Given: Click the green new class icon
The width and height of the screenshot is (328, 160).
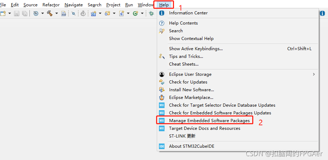Looking at the screenshot, I should click(135, 14).
